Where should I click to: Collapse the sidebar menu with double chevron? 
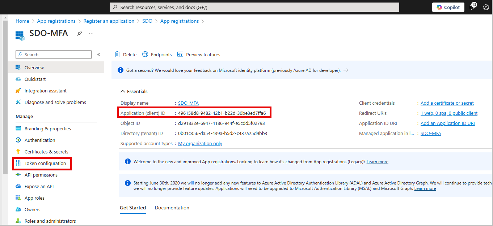click(98, 55)
